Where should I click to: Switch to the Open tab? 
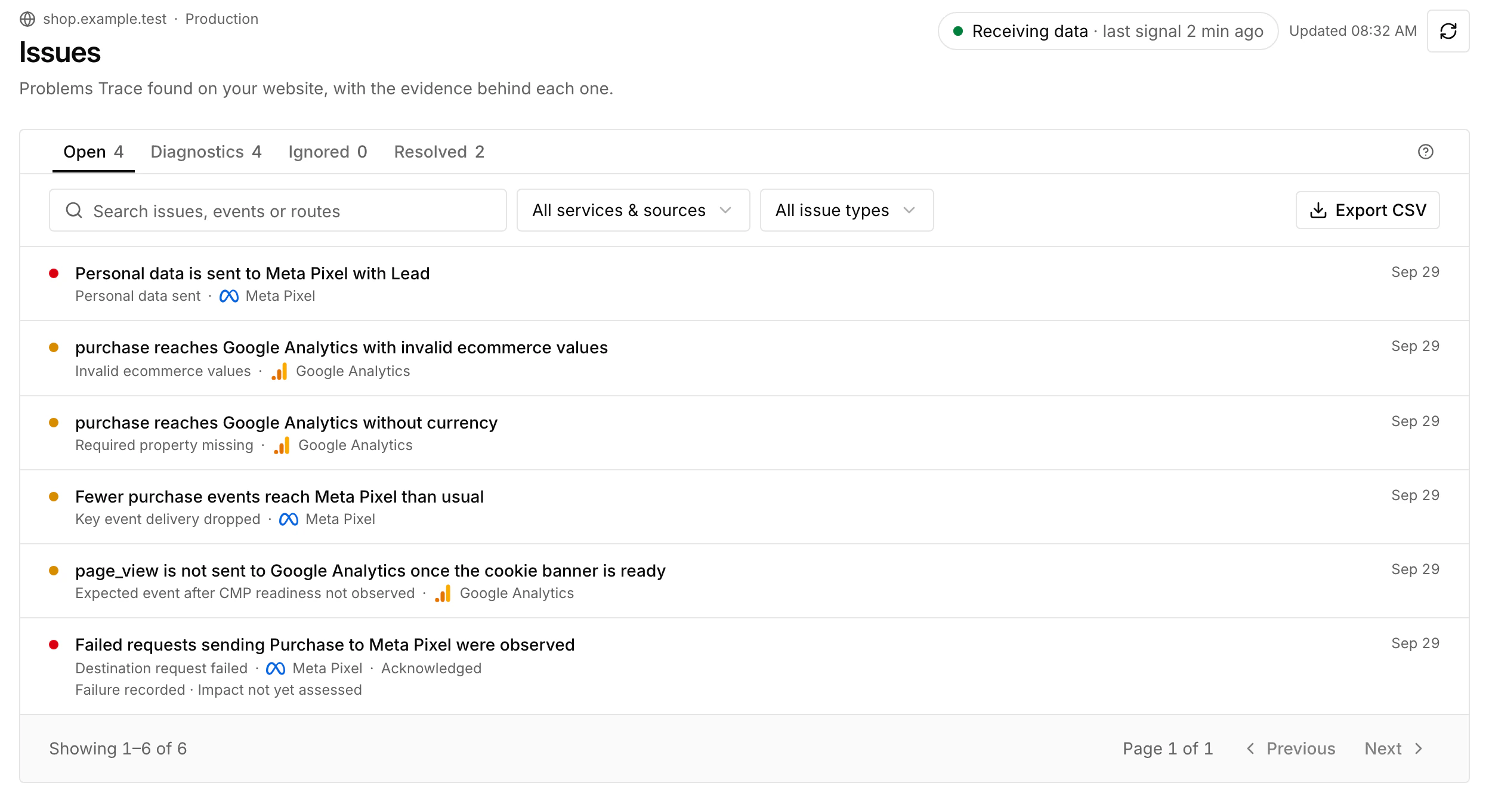coord(94,152)
